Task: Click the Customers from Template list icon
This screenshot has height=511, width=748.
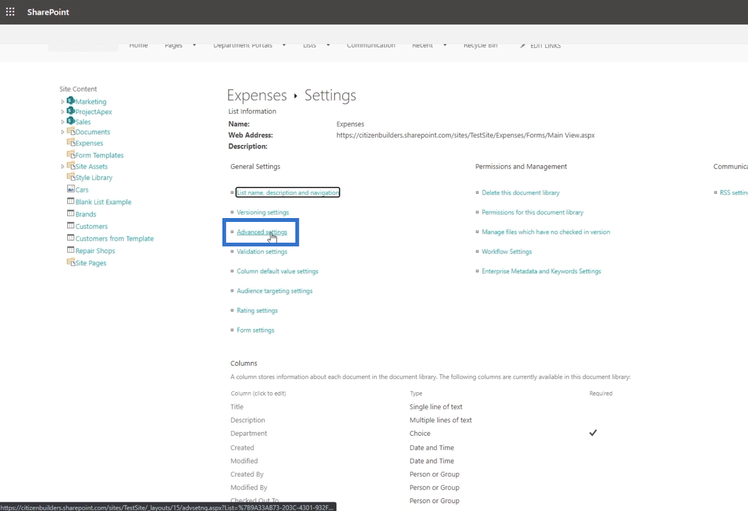Action: 71,237
